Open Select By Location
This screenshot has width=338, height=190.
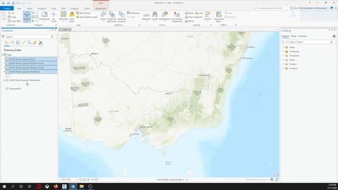click(121, 16)
